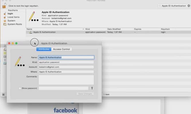
Task: Switch to the Access Control tab
Action: pyautogui.click(x=61, y=49)
